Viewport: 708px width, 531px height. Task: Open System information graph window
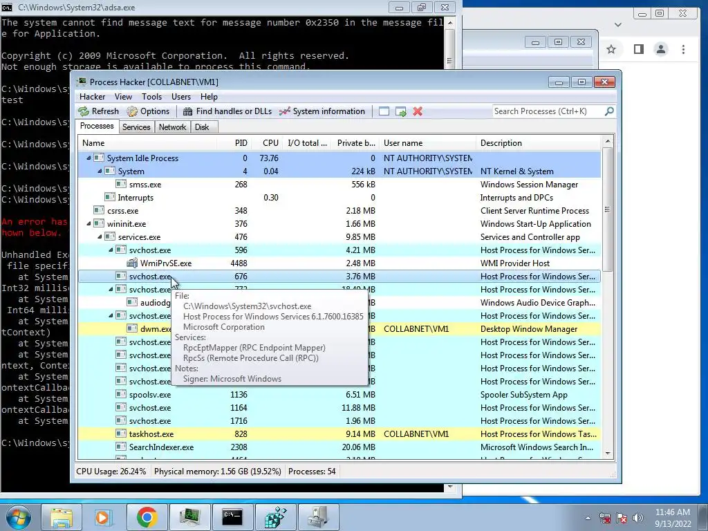[x=322, y=111]
